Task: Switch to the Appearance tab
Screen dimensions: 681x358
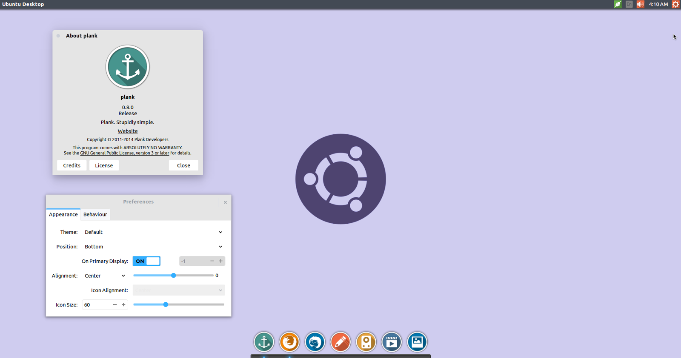Action: (x=63, y=214)
